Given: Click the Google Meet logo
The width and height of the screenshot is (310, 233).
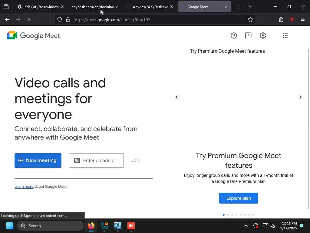Looking at the screenshot, I should pyautogui.click(x=33, y=36).
